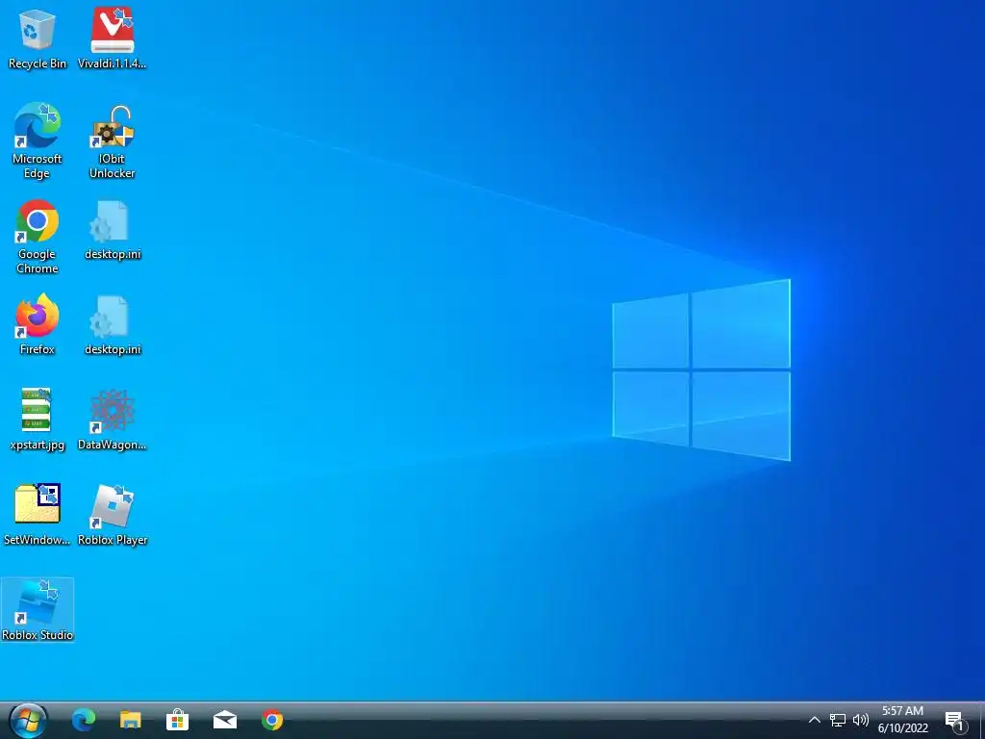Select the Roblox Player shortcut
Viewport: 985px width, 739px height.
113,514
